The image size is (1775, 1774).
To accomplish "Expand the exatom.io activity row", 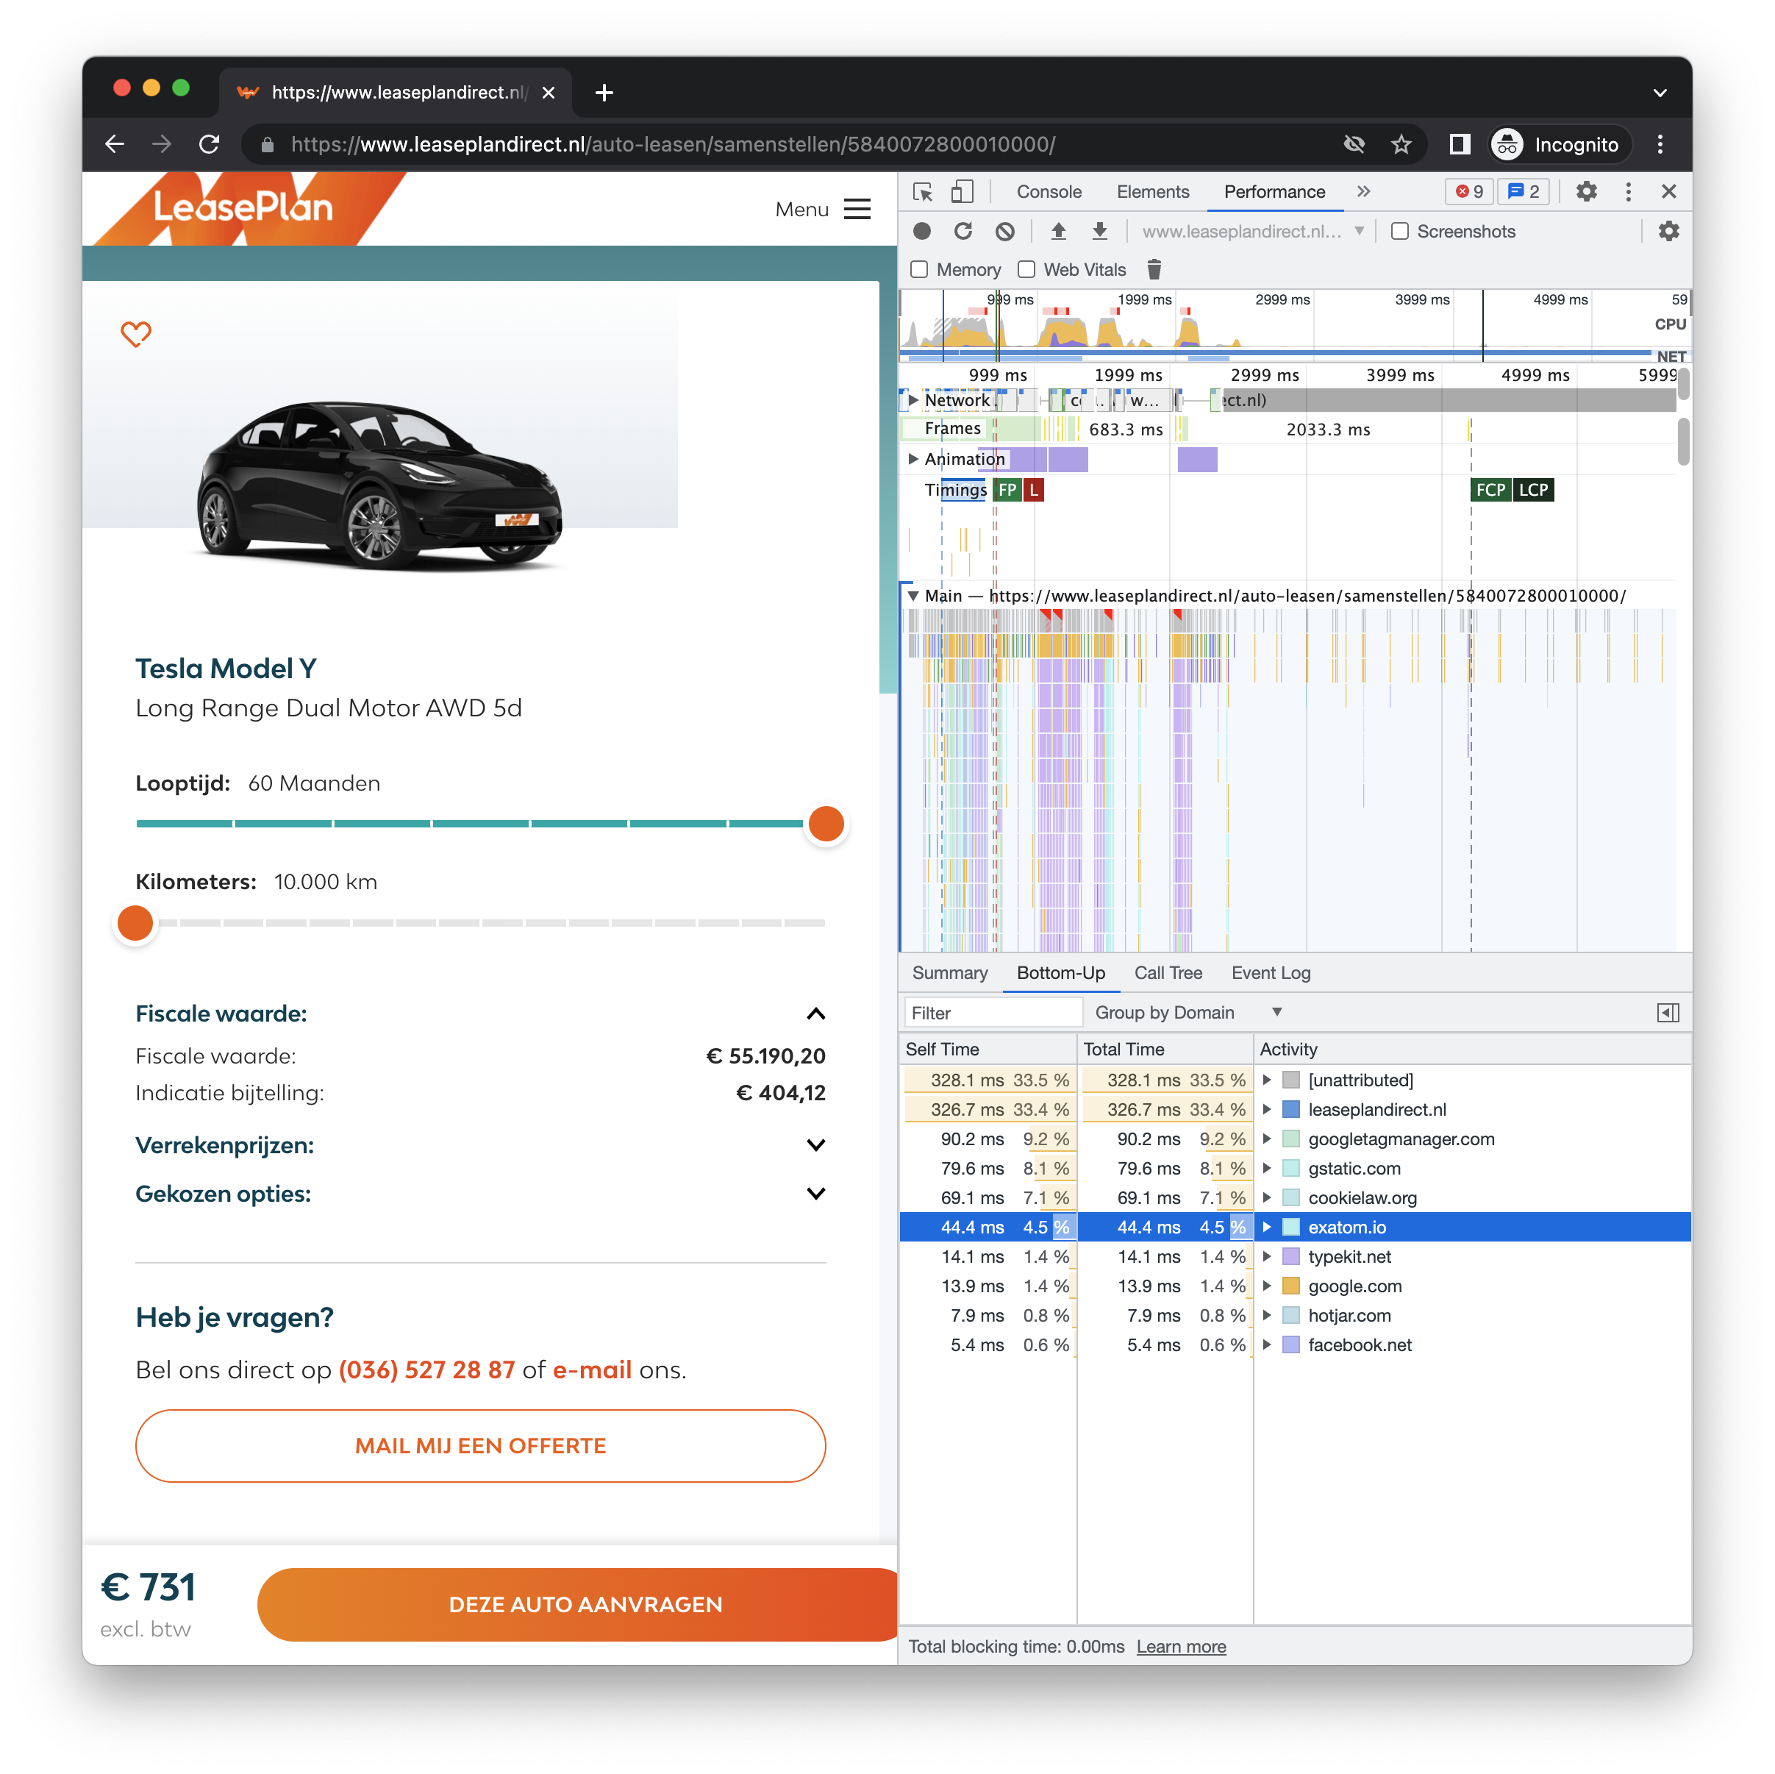I will tap(1267, 1227).
